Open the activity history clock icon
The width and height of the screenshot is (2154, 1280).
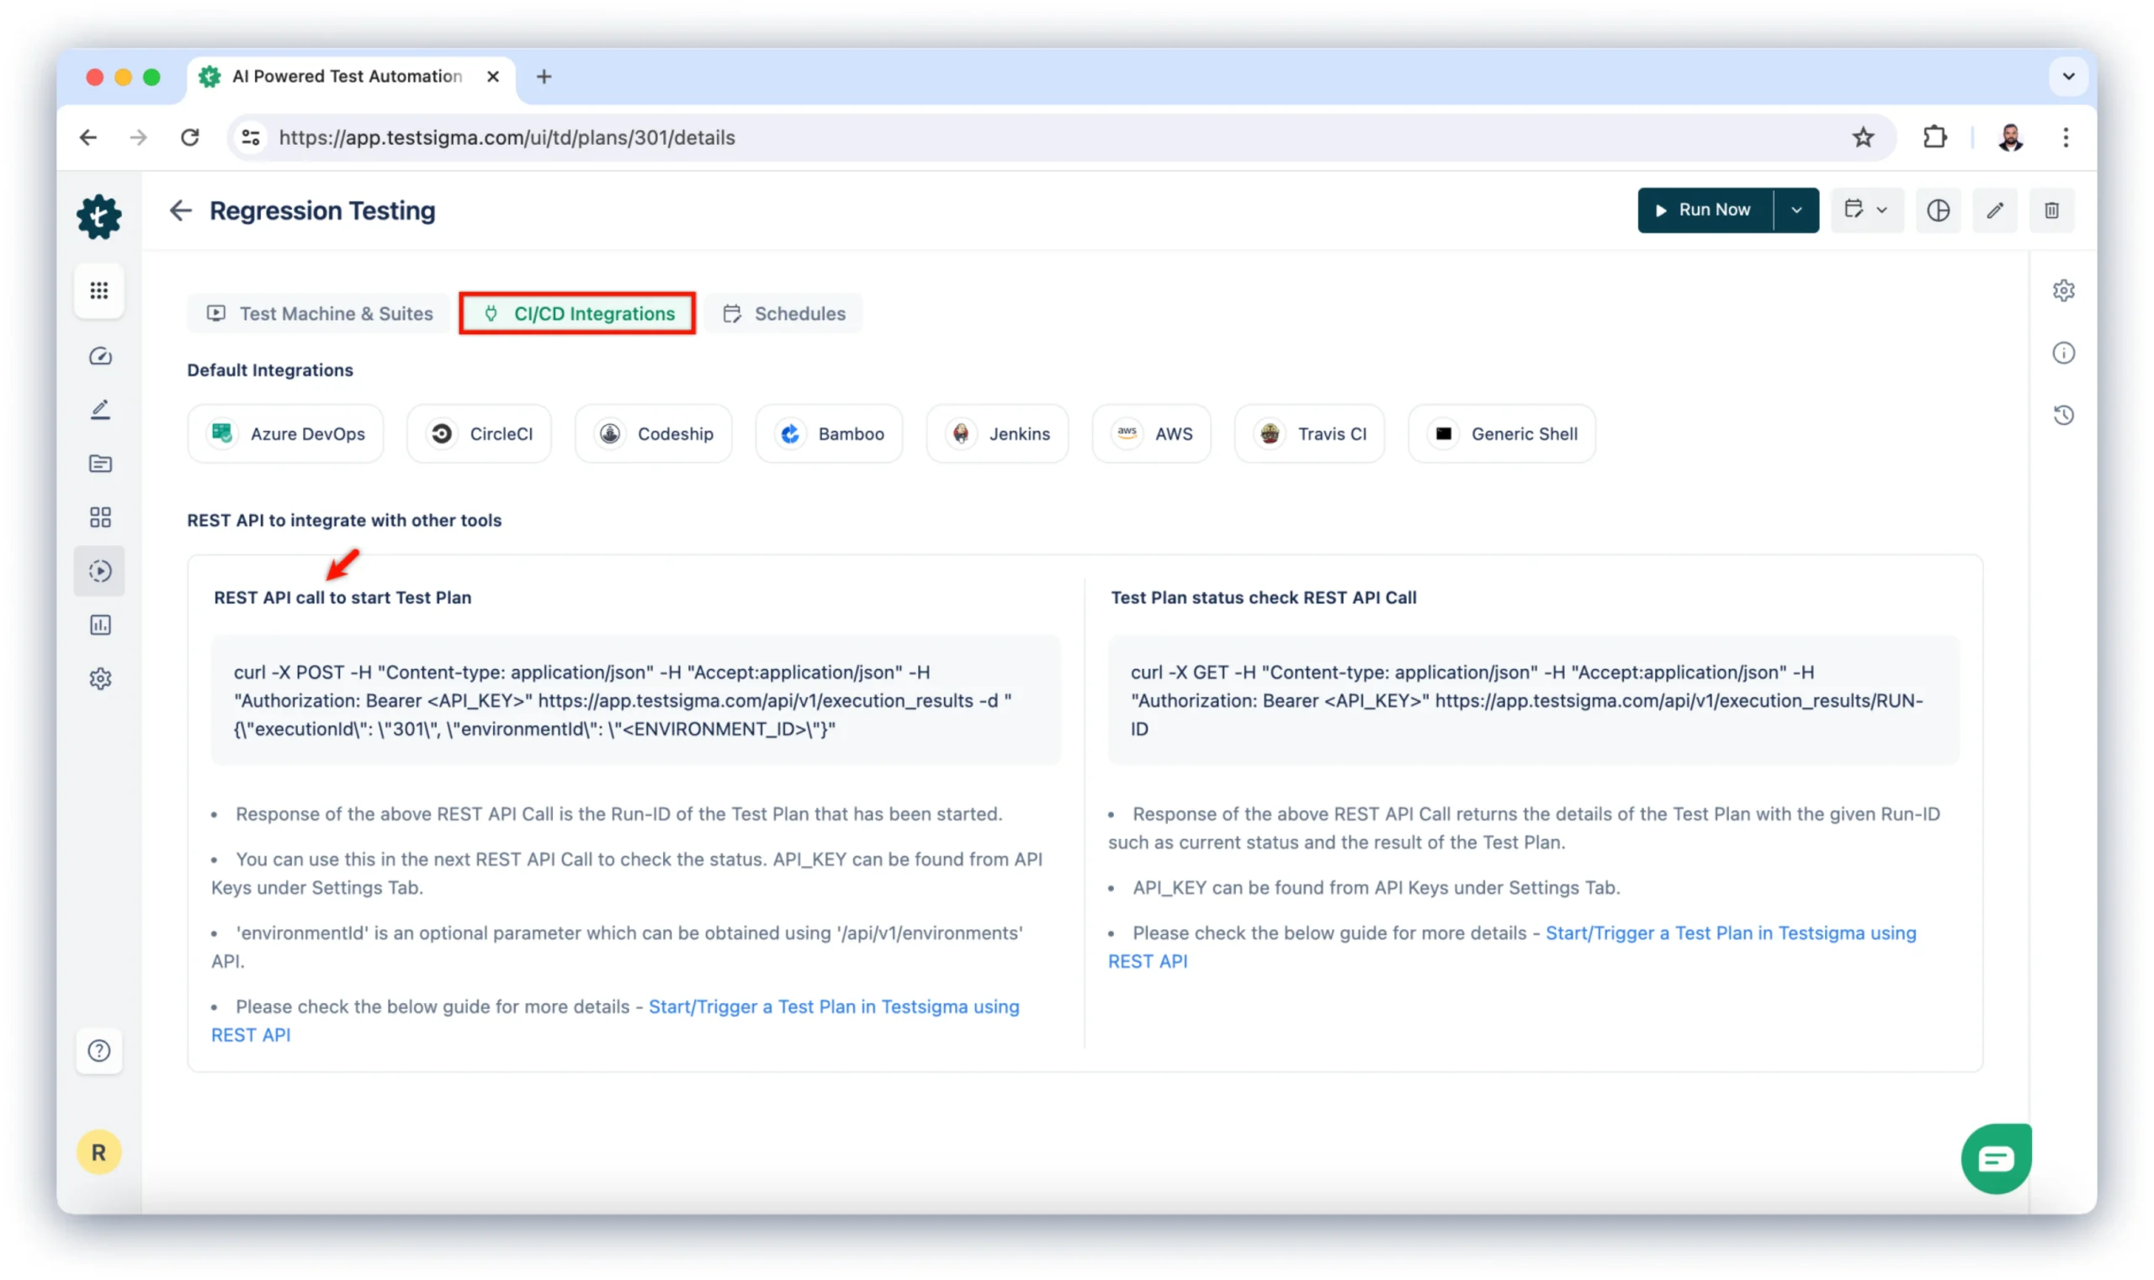pyautogui.click(x=2062, y=416)
